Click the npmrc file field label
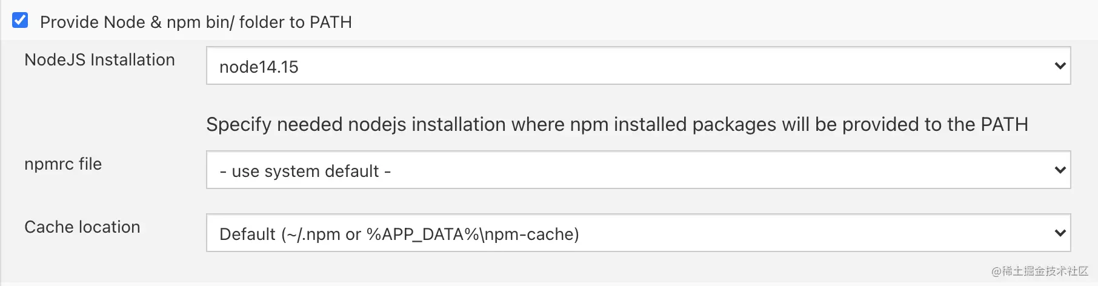Image resolution: width=1098 pixels, height=286 pixels. click(63, 164)
